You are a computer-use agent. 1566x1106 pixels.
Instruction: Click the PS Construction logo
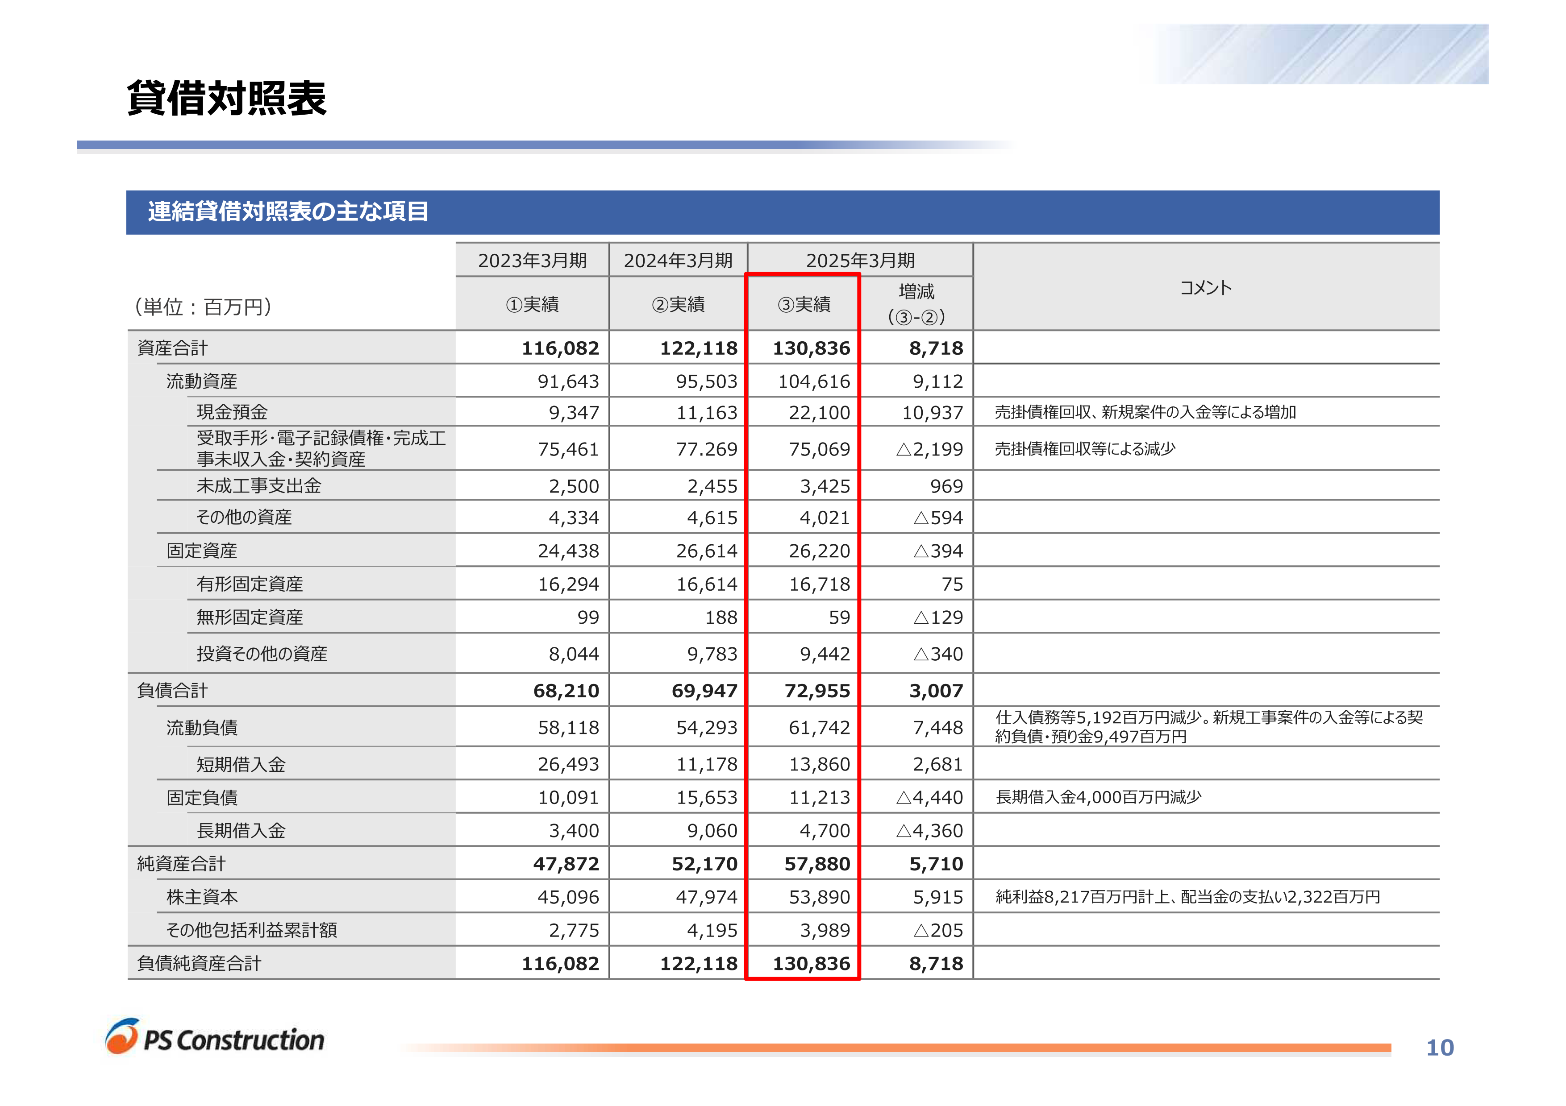point(215,1037)
